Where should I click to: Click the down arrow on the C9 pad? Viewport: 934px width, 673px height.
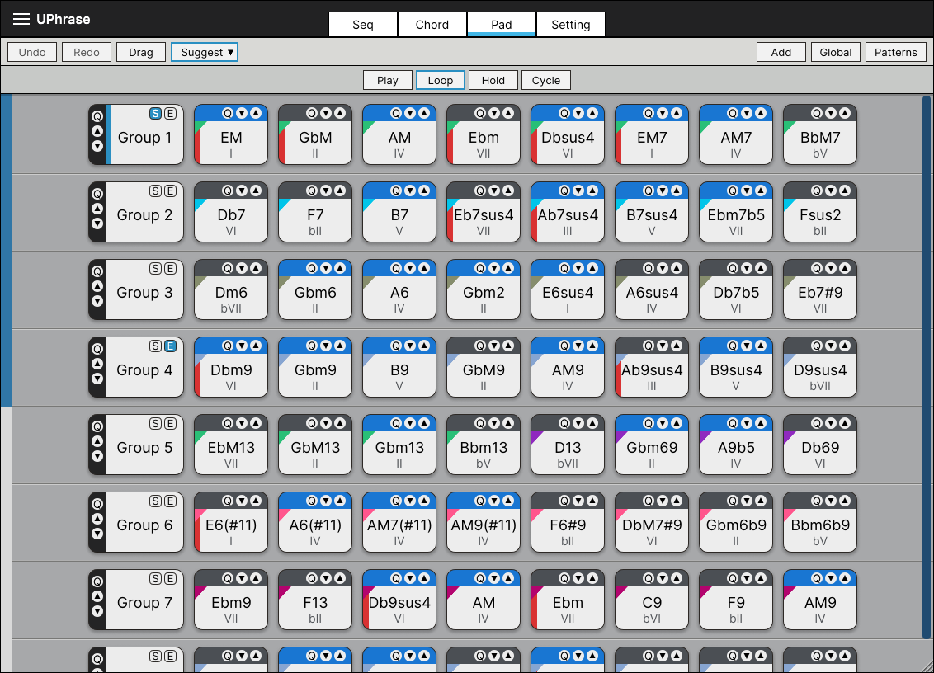[663, 578]
